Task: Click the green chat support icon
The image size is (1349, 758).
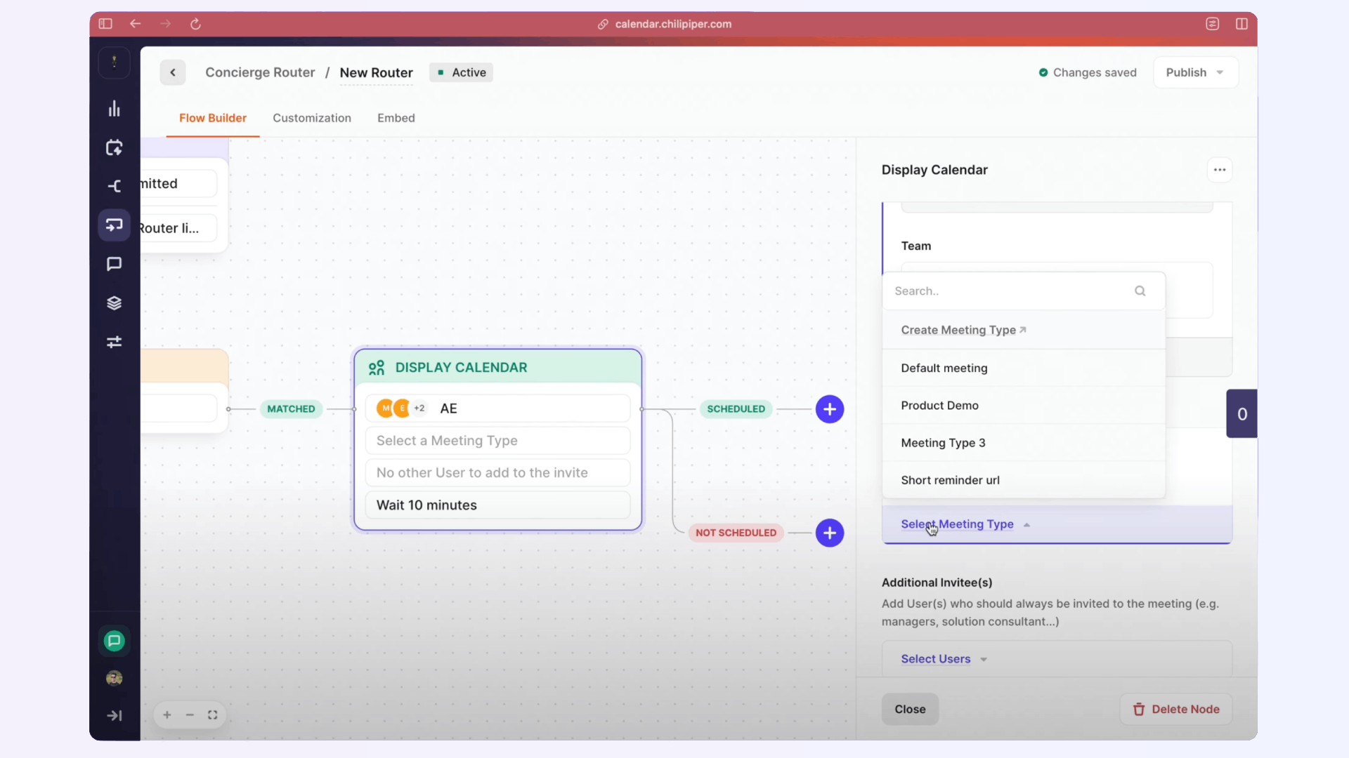Action: click(114, 641)
